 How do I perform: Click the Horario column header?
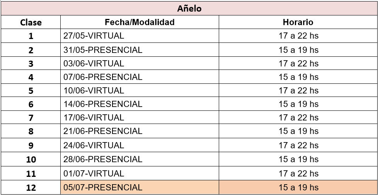coord(298,22)
